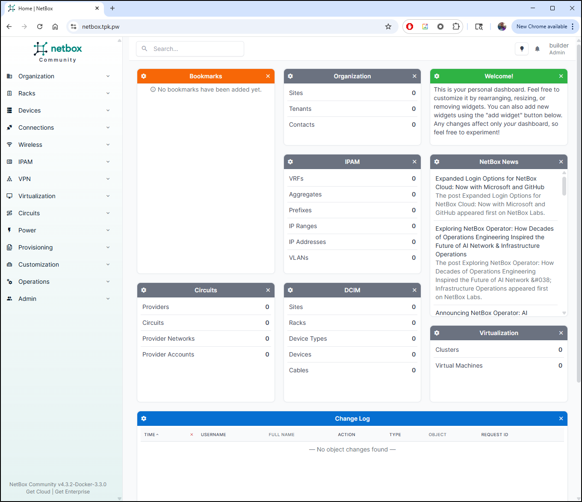Open the Customization sidebar menu

(x=58, y=264)
